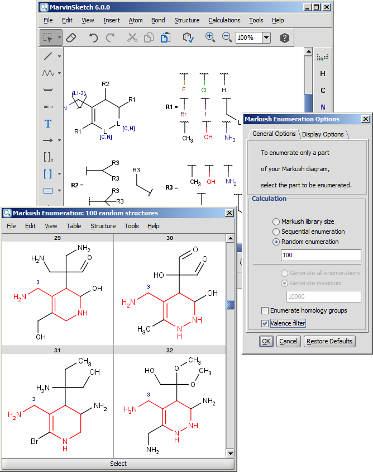Click the Restore Defaults button
Screen dimensions: 373x472
pos(329,341)
